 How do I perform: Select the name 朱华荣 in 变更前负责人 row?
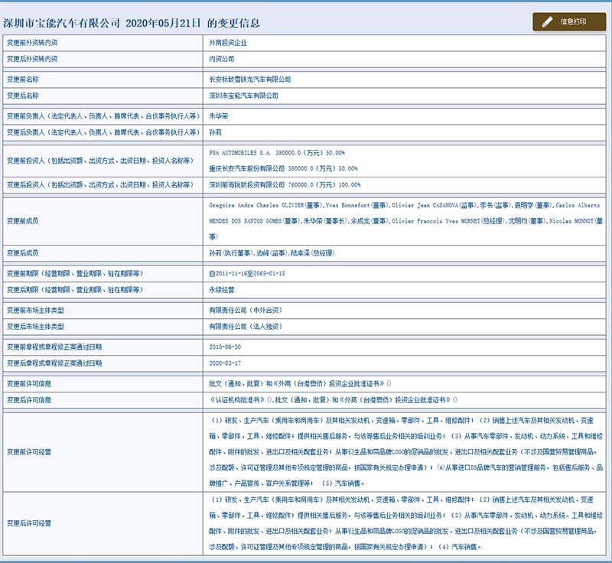[x=219, y=116]
